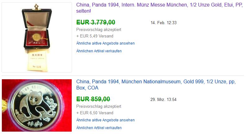Click the + EUR 5,49 Versand shipping text
Viewport: 247px width, 135px height.
click(x=95, y=36)
